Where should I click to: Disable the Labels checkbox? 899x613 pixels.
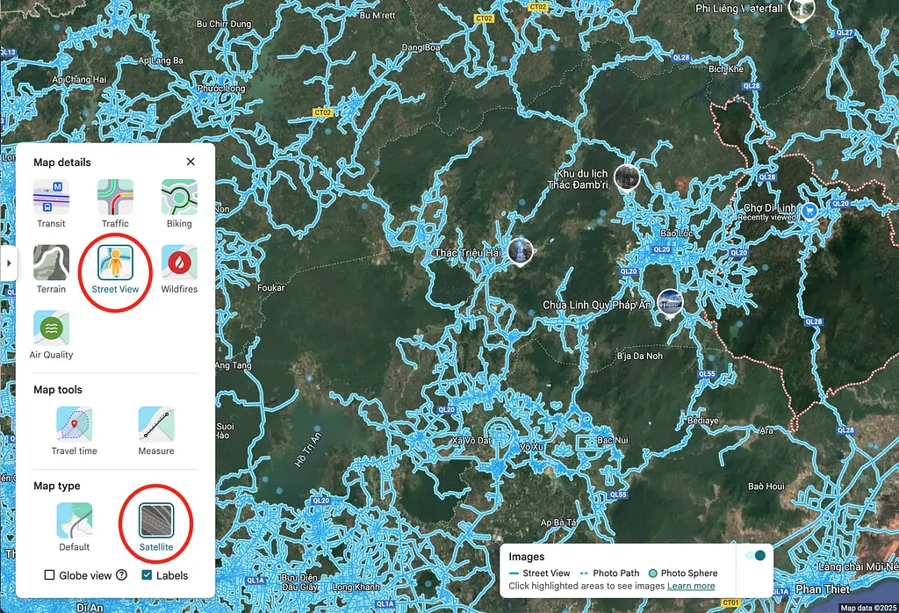point(146,575)
